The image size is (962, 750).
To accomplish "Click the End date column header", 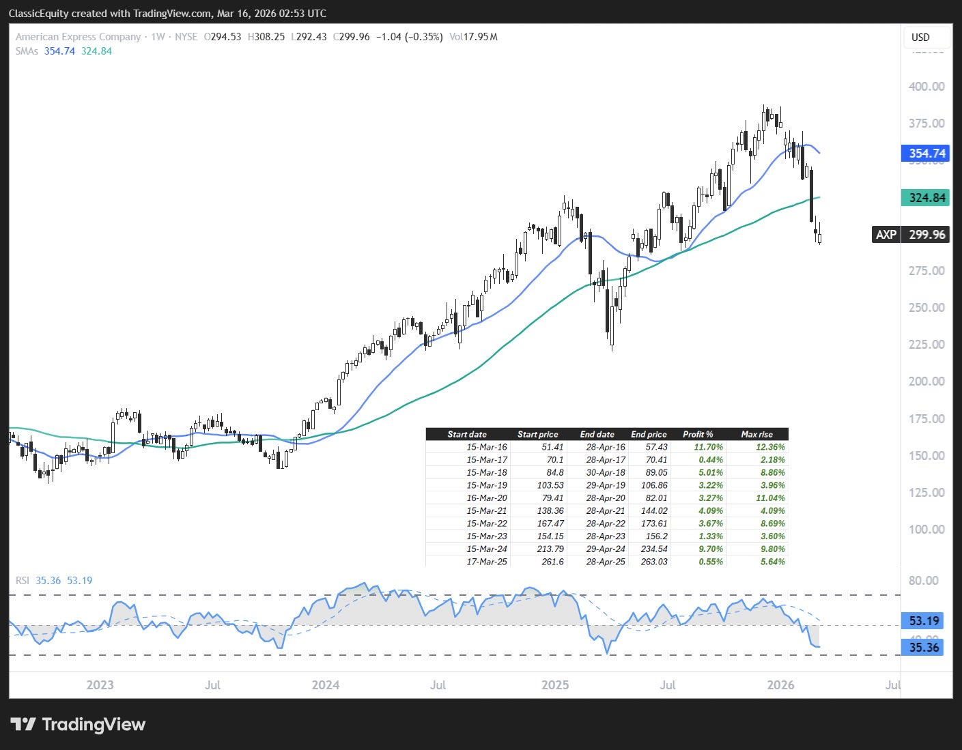I will [597, 434].
